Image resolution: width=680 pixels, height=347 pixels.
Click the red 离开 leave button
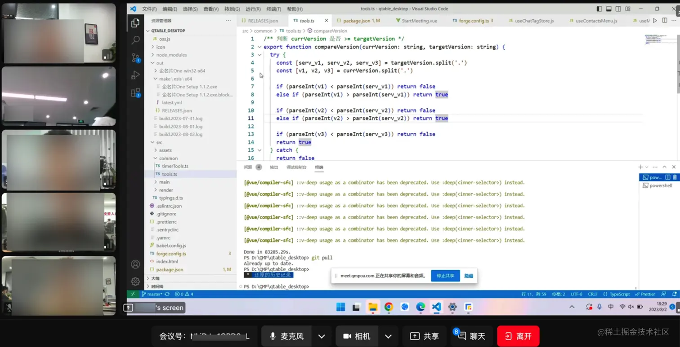pos(518,336)
